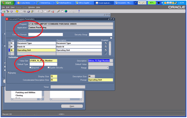Viewport: 187px width, 118px height.
Task: Click the power plug tray icon
Action: tap(159, 3)
